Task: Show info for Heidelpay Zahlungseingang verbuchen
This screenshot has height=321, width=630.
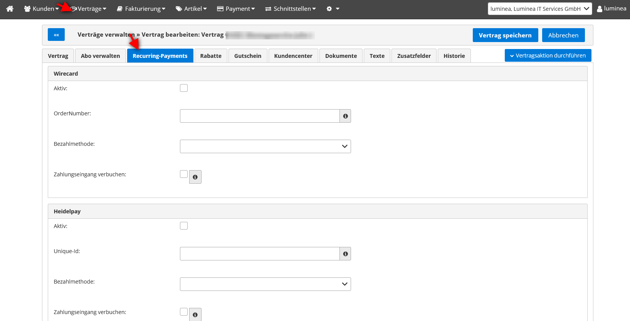Action: (x=195, y=314)
